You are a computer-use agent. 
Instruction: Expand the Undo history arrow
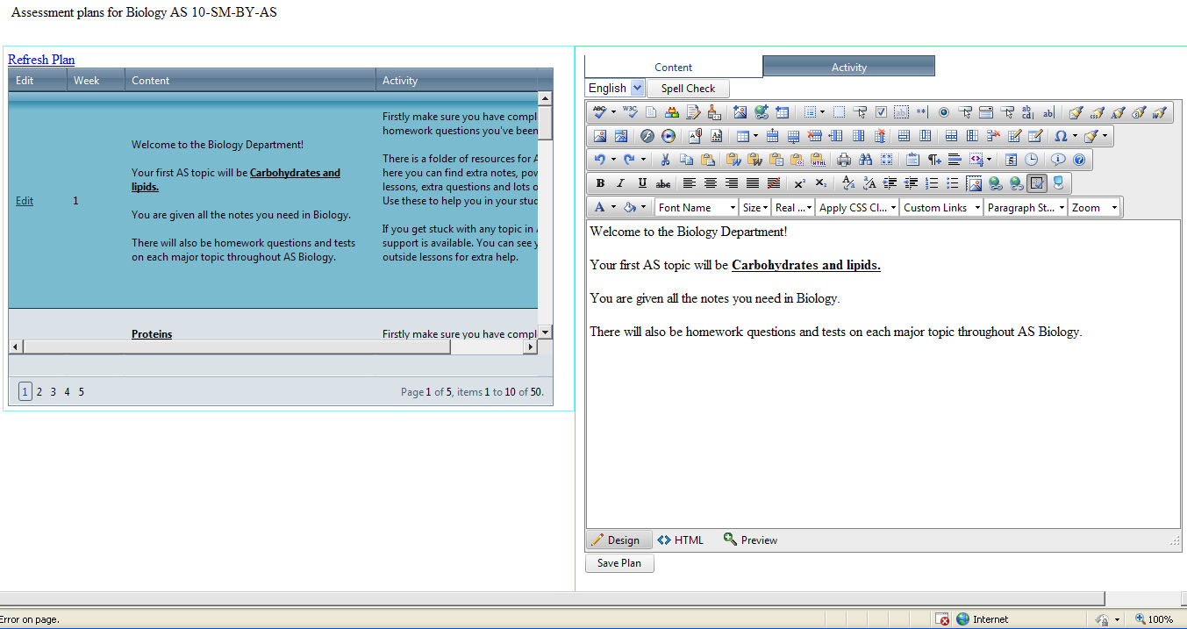click(613, 160)
